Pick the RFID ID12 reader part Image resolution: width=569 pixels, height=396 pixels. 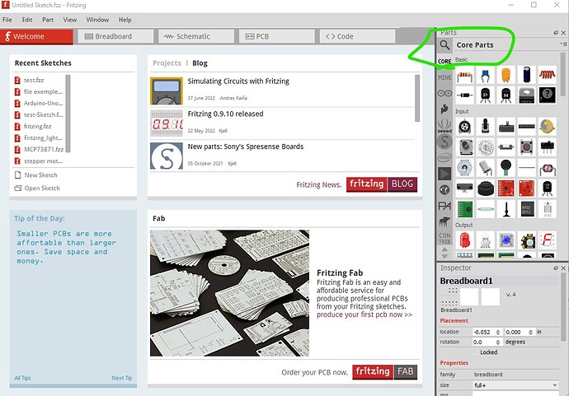[x=527, y=209]
